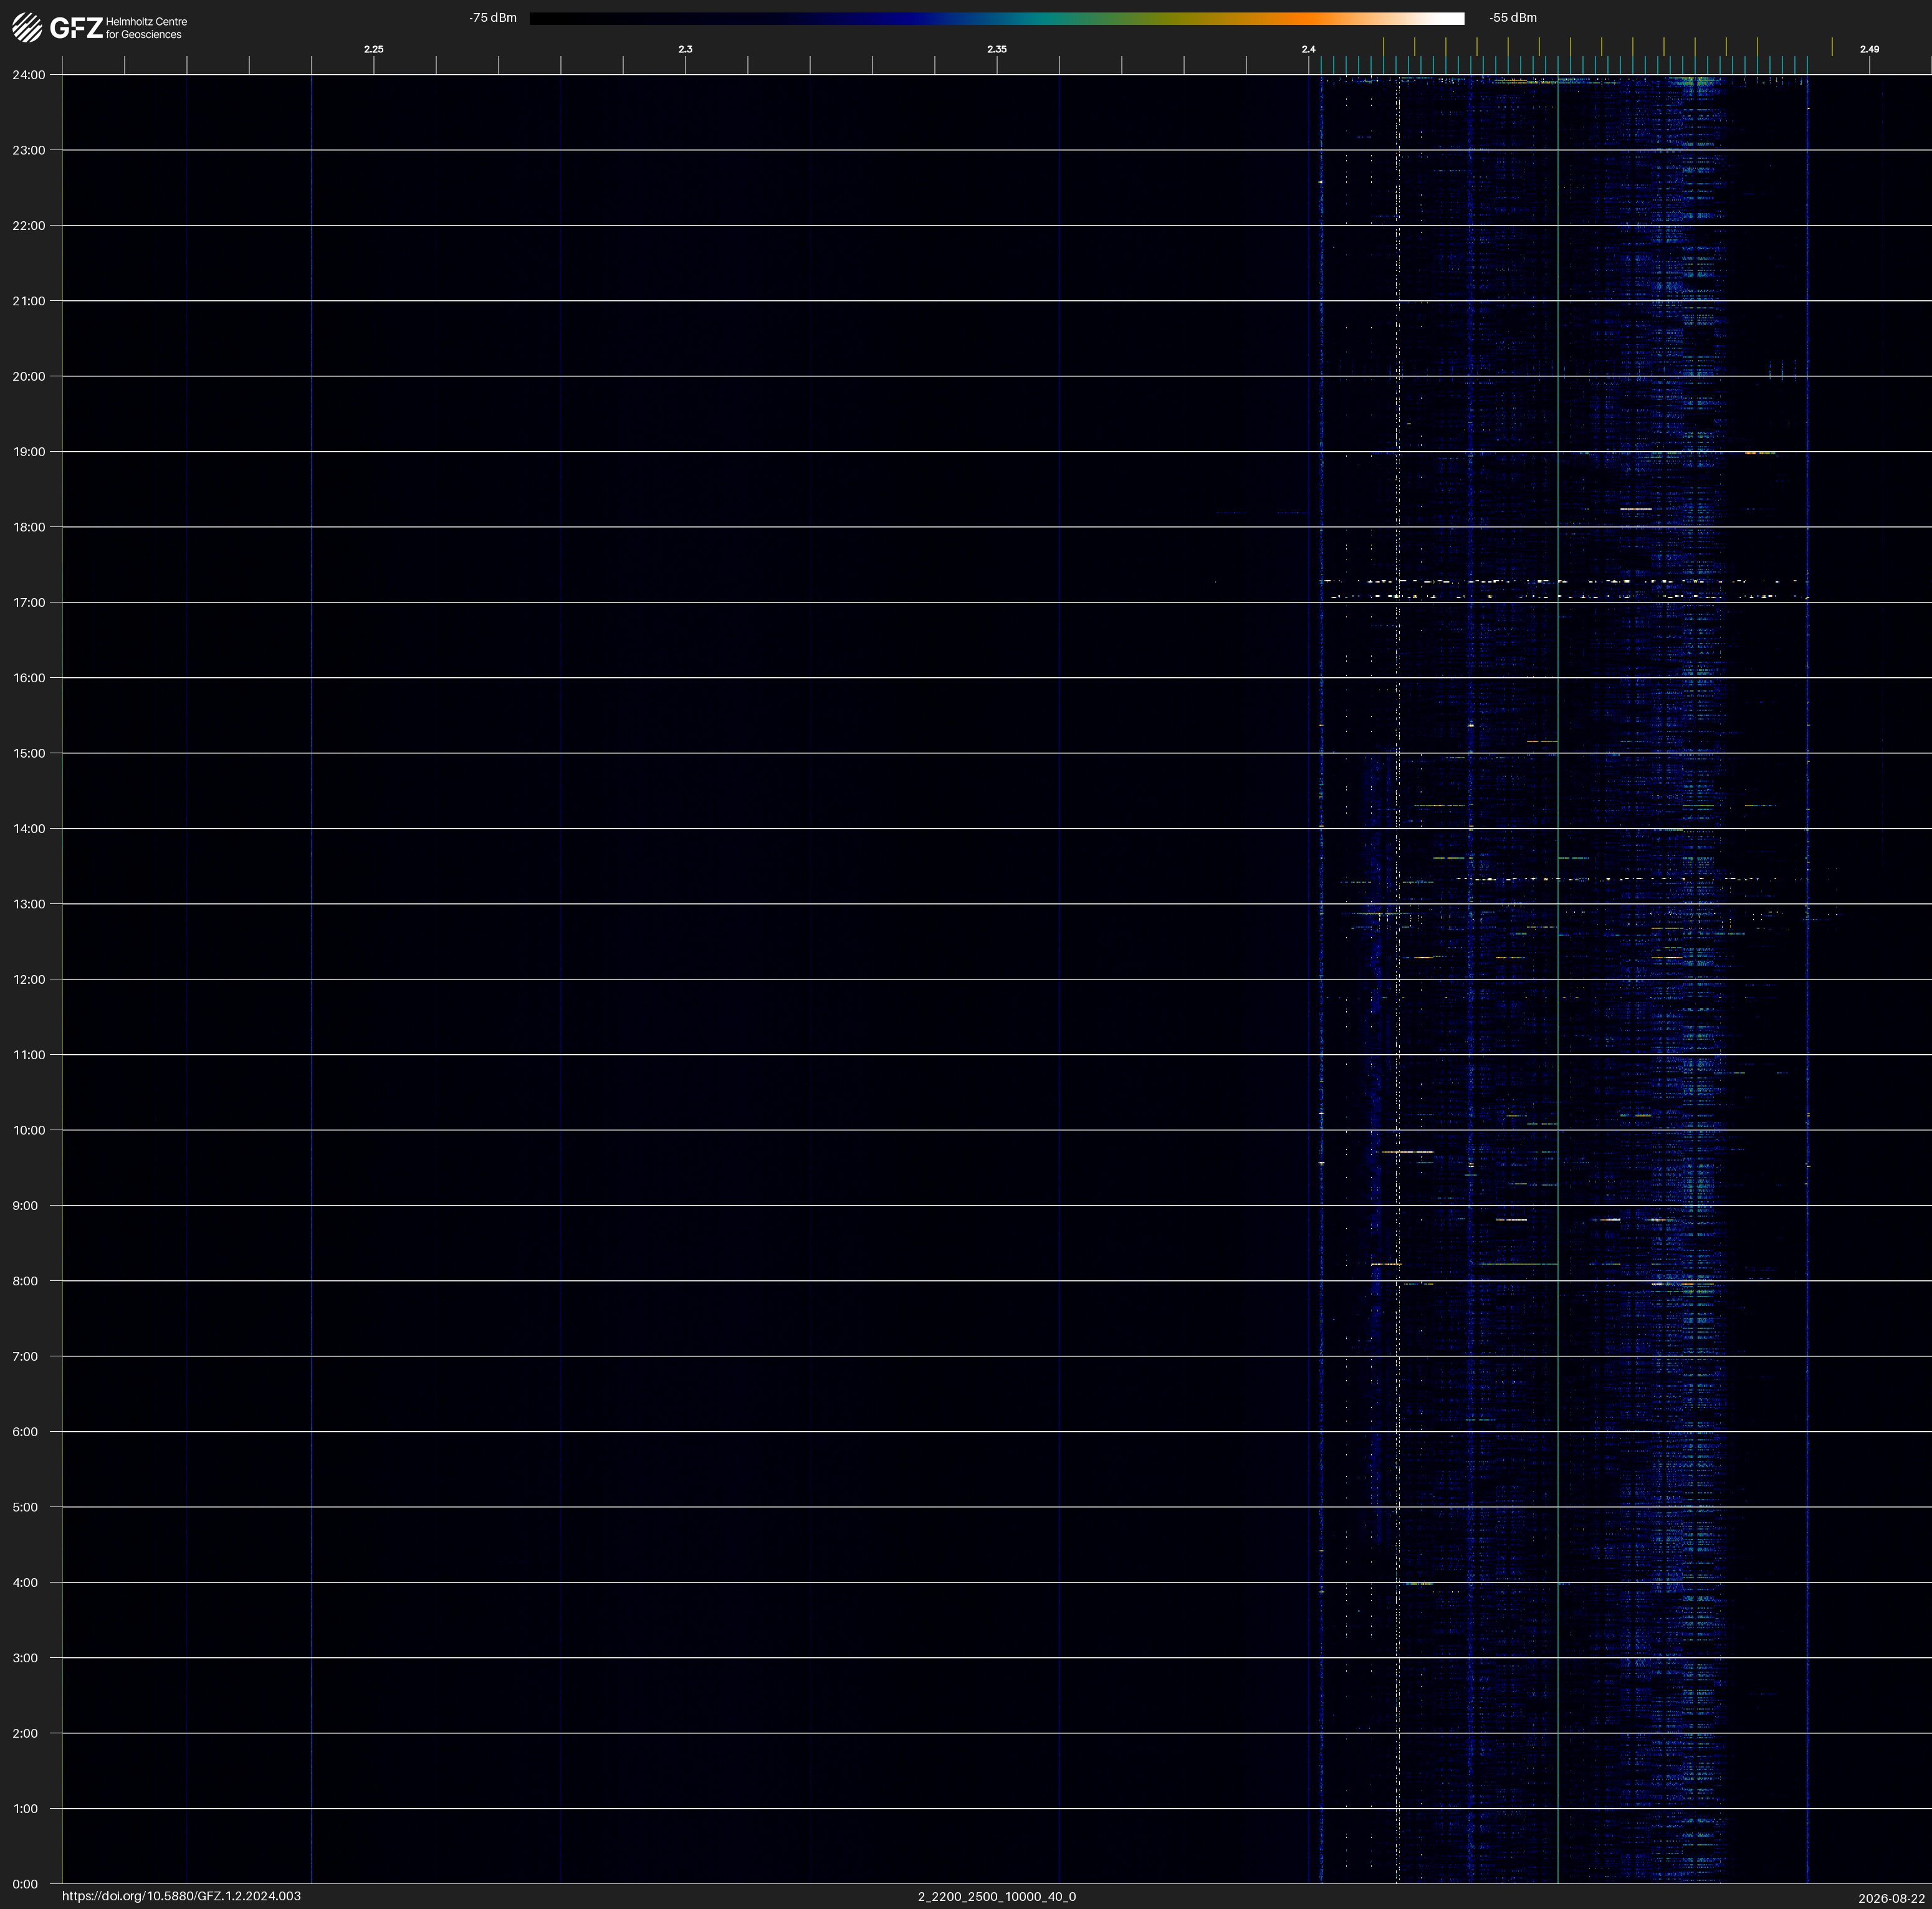
Task: Click the 10:00 time label
Action: (29, 1130)
